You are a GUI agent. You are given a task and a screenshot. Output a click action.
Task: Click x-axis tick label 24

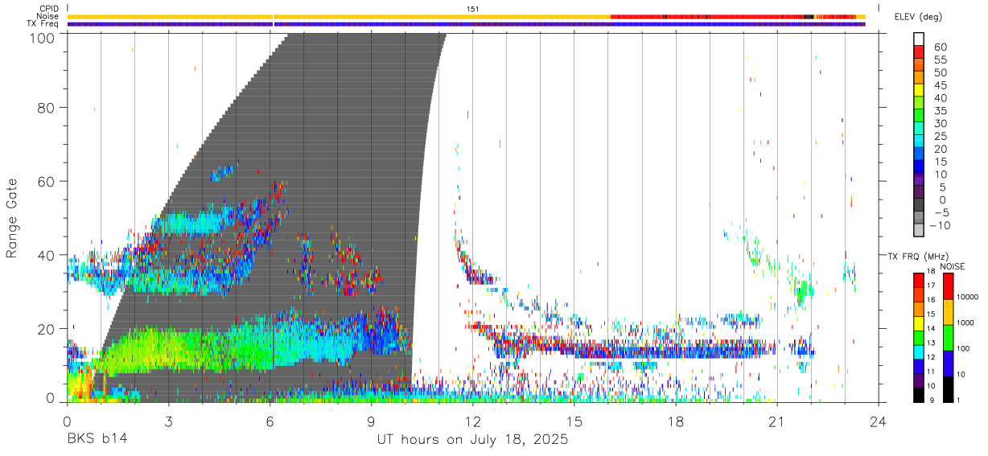[x=879, y=421]
